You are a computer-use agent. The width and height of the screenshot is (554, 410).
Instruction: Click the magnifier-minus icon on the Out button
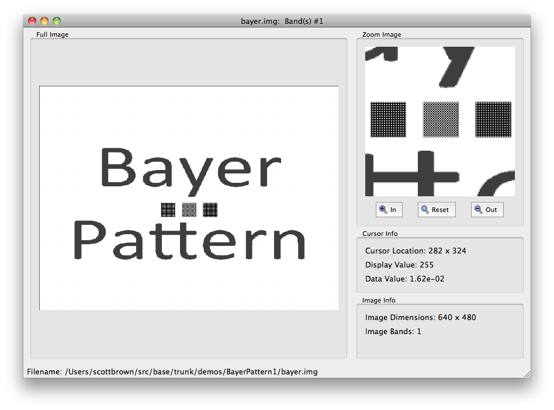point(477,209)
